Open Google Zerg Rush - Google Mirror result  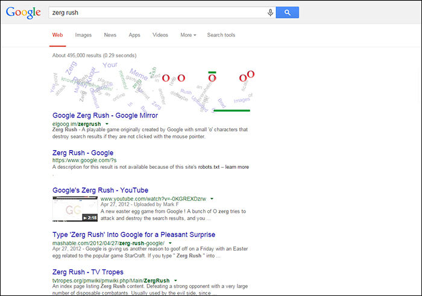(x=105, y=115)
